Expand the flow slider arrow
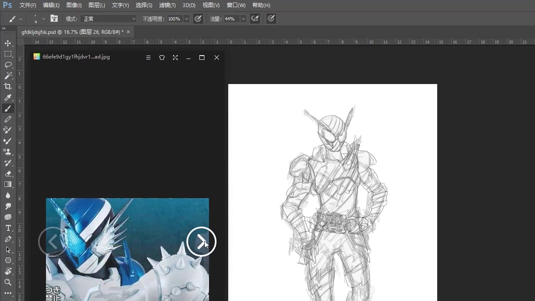535x301 pixels. [x=243, y=19]
